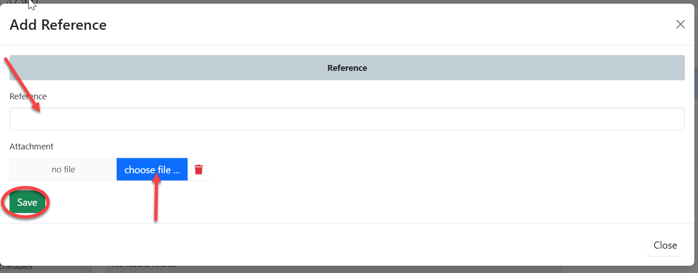
Task: Click the no file filename display
Action: [63, 170]
